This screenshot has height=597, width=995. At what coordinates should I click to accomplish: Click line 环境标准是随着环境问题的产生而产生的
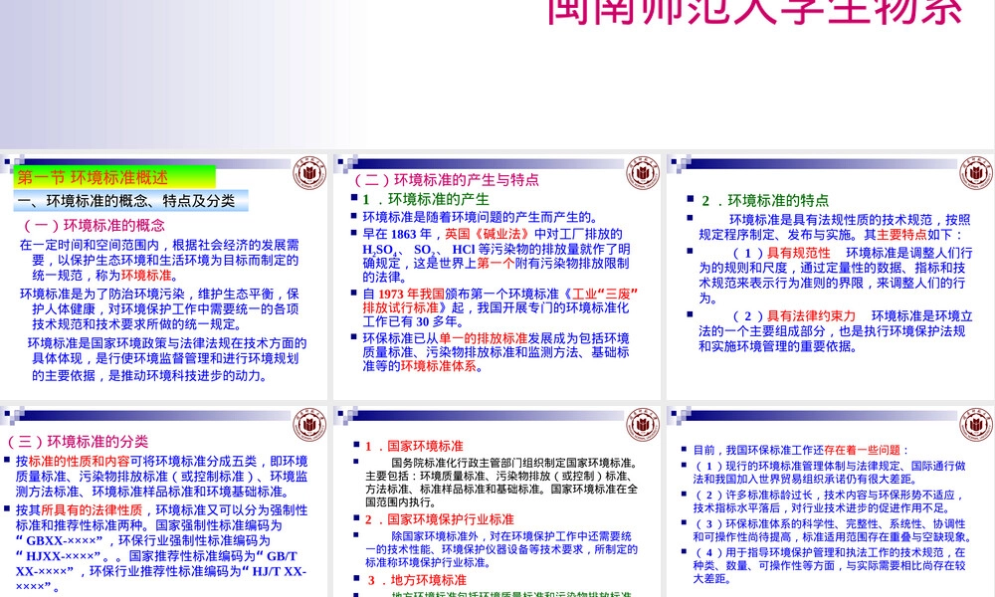click(x=480, y=217)
